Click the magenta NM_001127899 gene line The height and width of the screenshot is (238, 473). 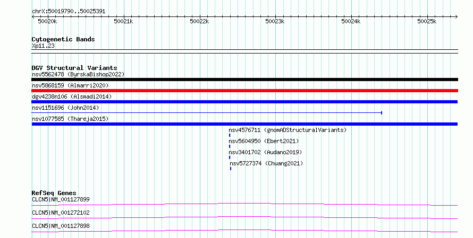[x=244, y=204]
